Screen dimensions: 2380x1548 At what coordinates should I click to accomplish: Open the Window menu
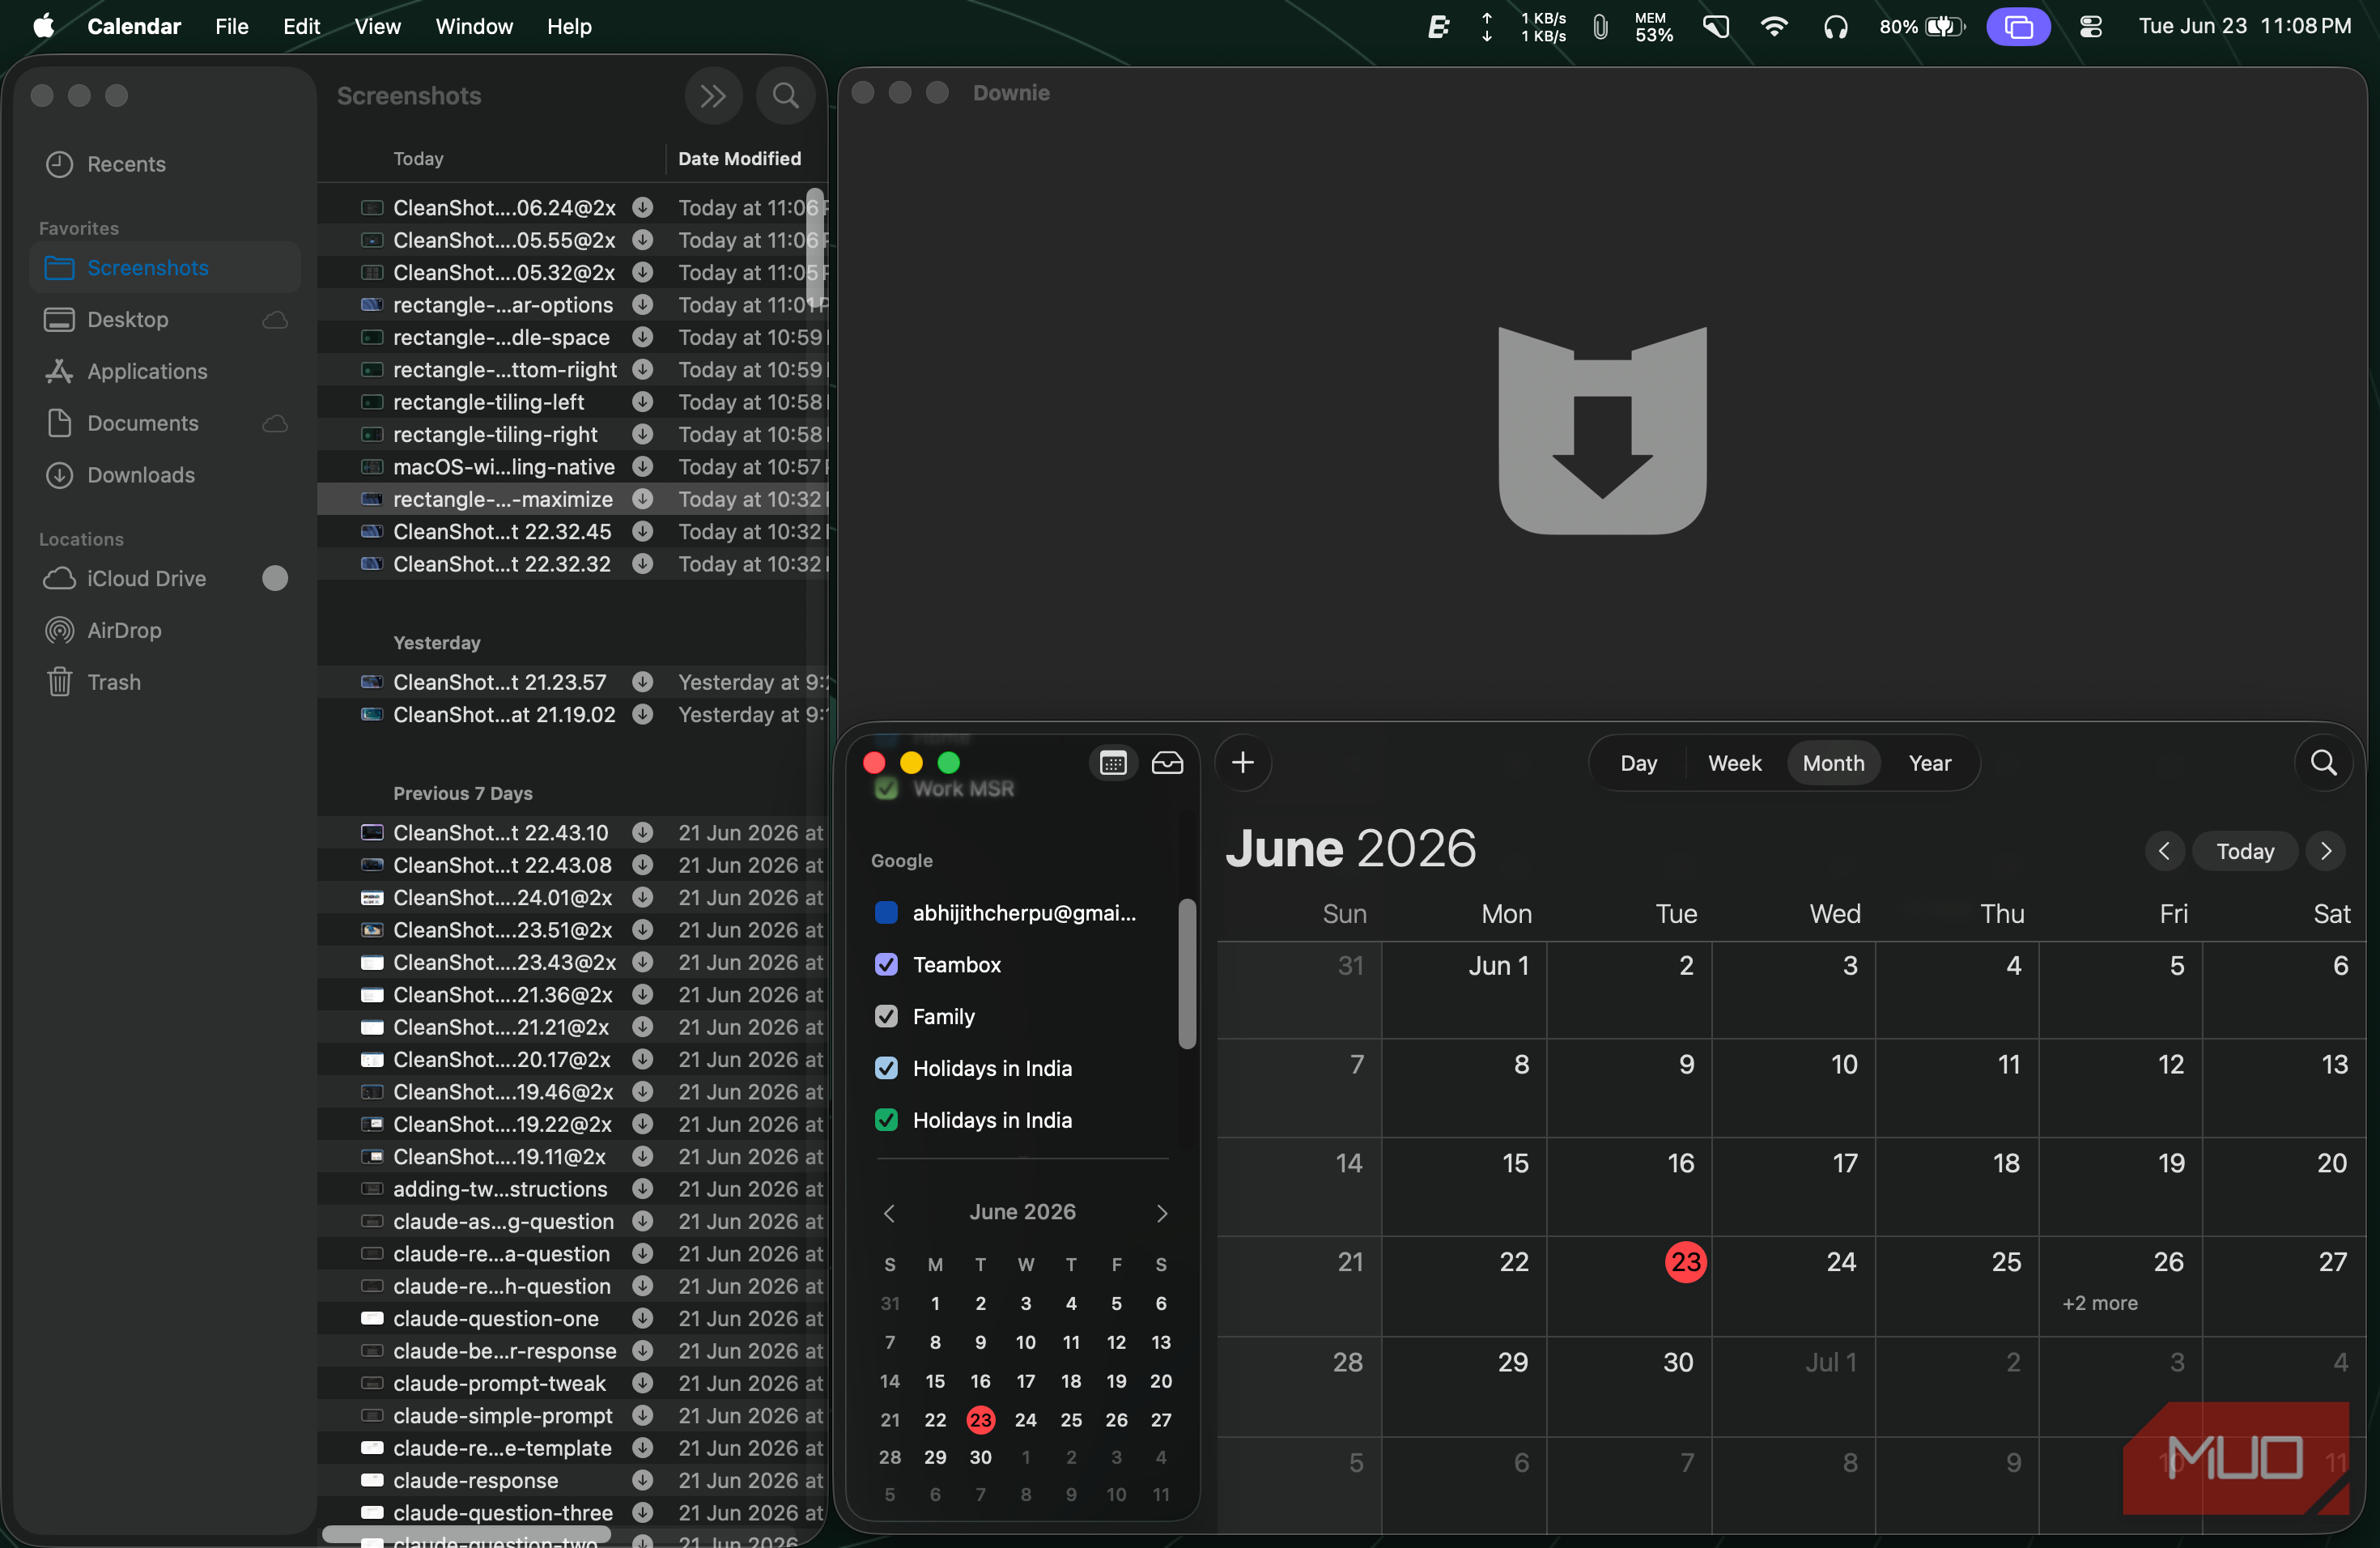click(x=474, y=26)
